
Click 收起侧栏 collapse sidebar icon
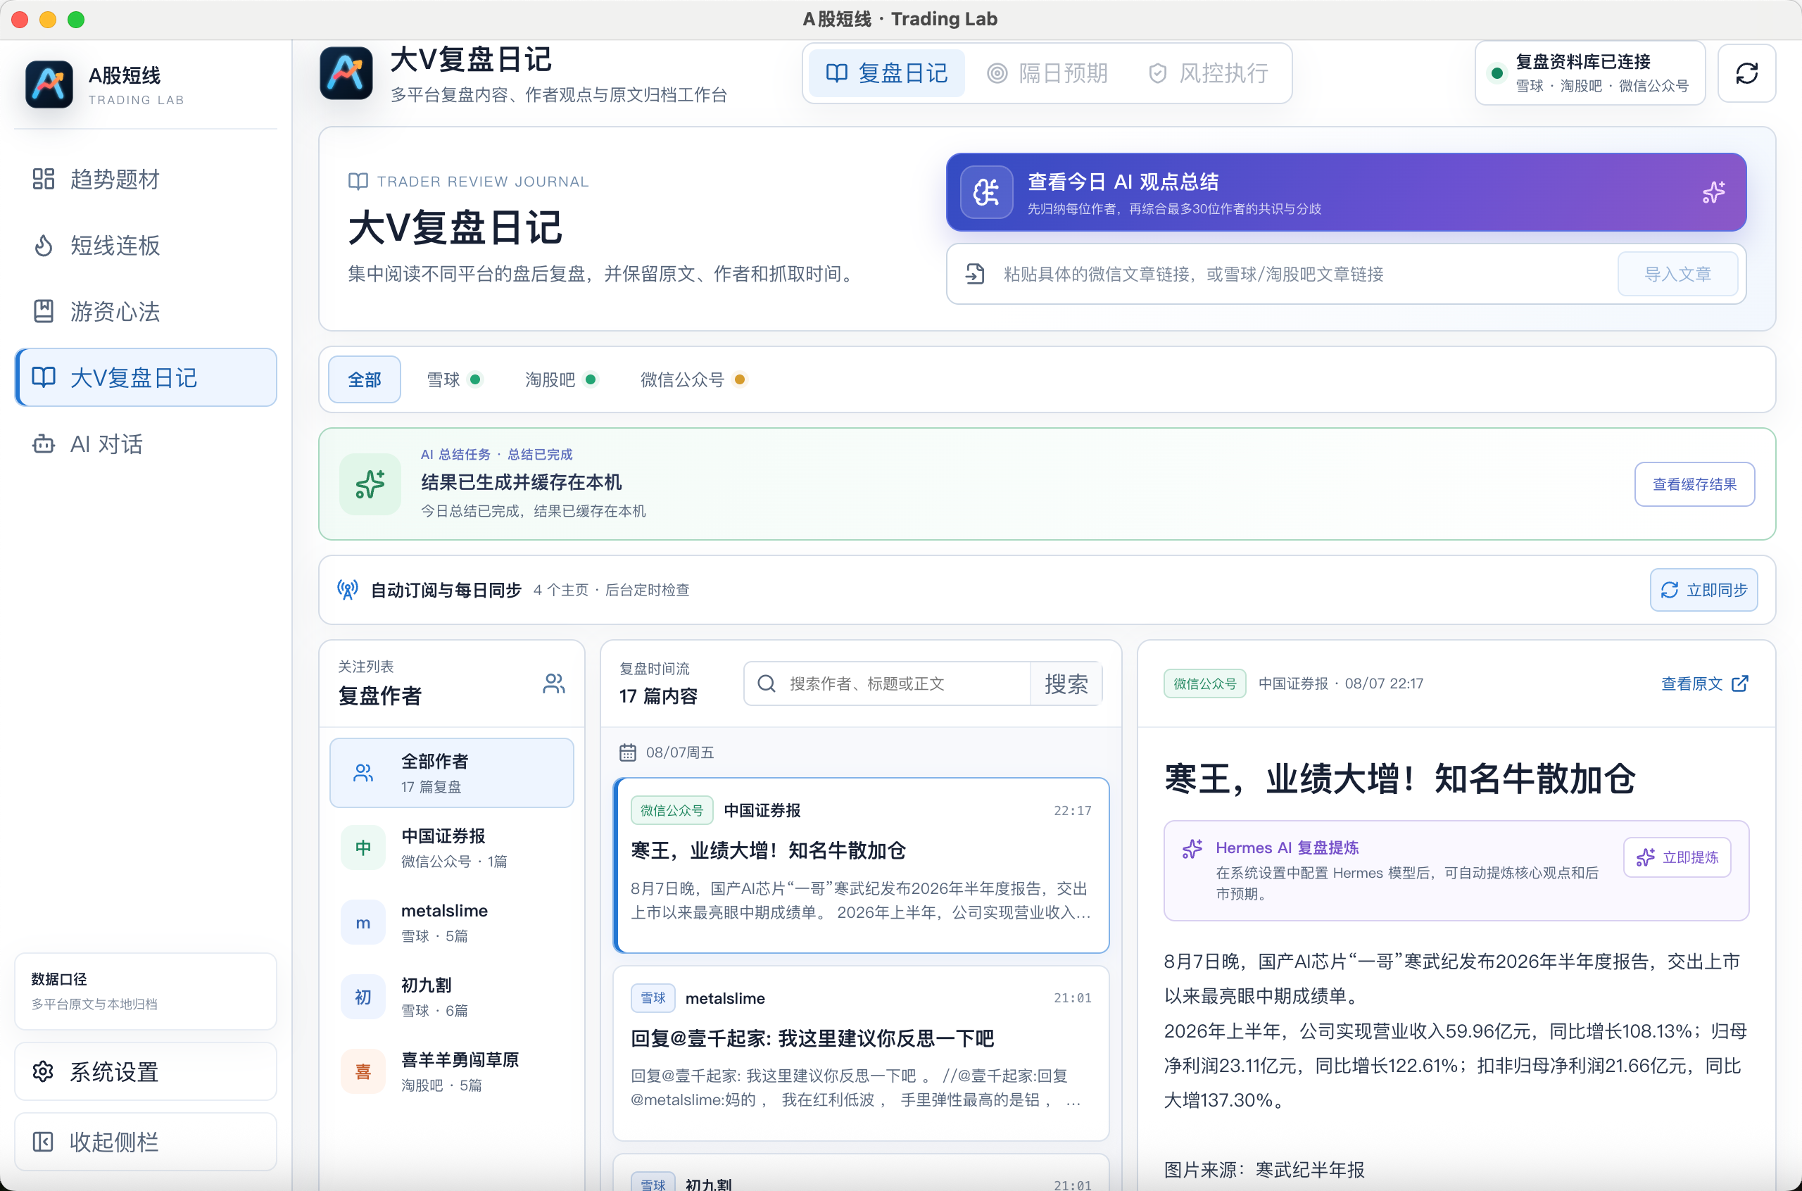[x=43, y=1141]
